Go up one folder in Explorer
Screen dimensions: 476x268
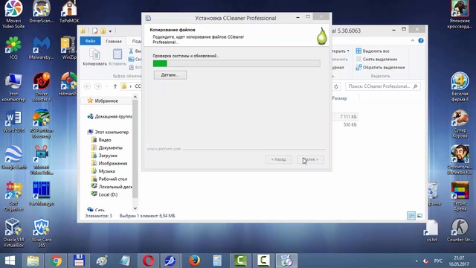coord(115,86)
